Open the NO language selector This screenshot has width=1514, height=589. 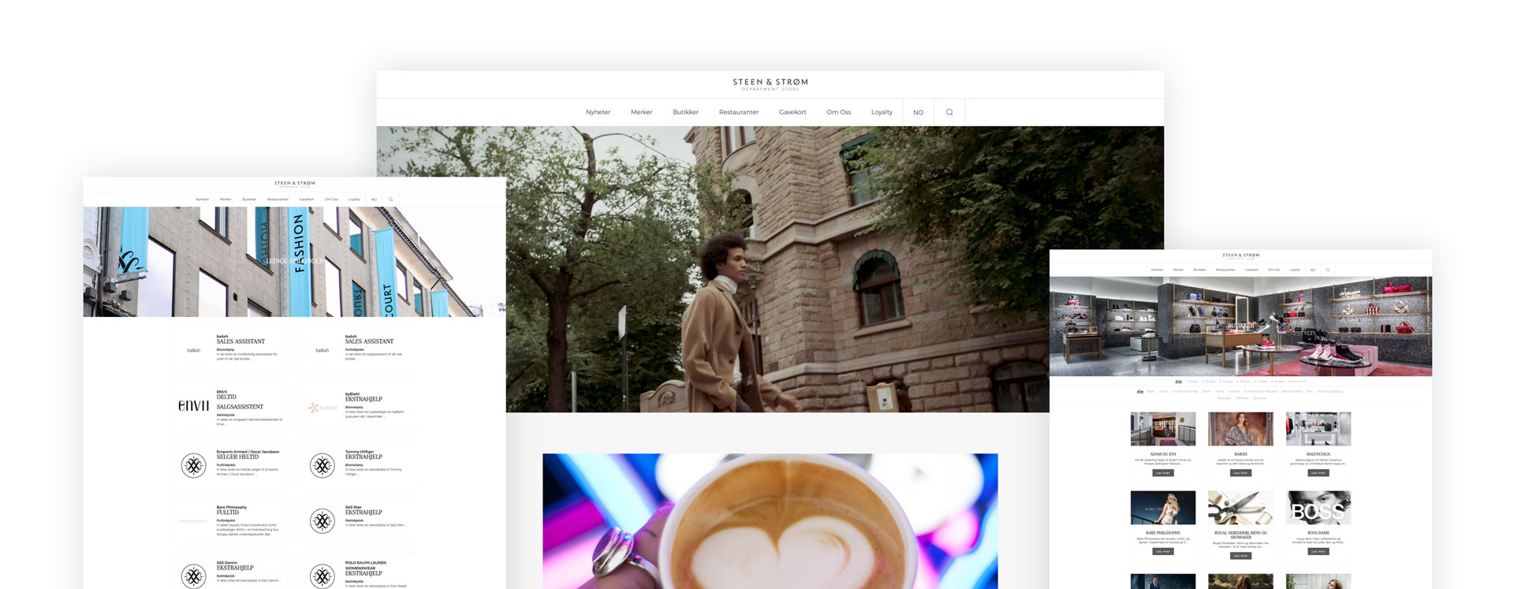(918, 113)
